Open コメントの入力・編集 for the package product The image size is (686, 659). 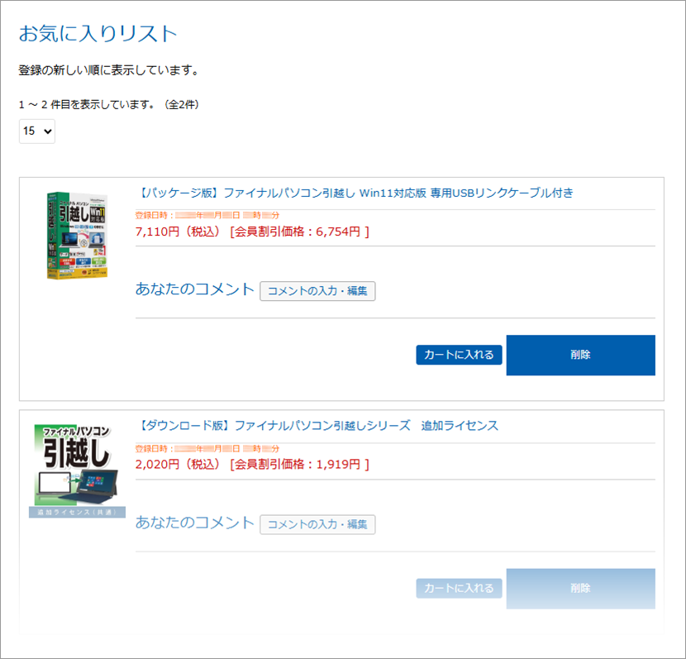click(x=317, y=291)
